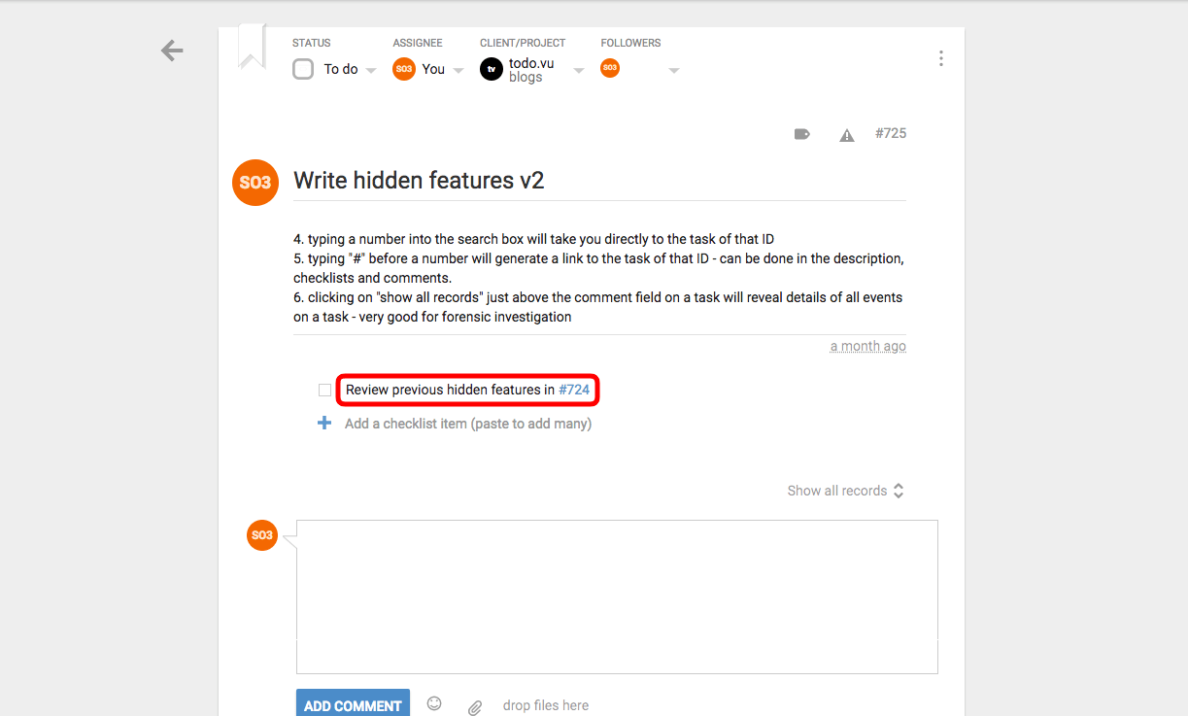Expand Show all records
The height and width of the screenshot is (716, 1188).
tap(846, 491)
